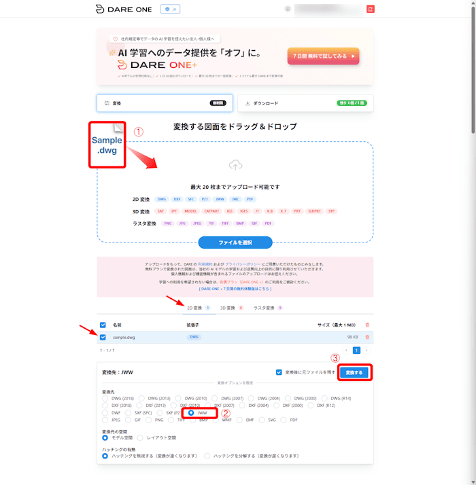Switch to the 変換 tab
Screen dimensions: 476x485
click(165, 103)
